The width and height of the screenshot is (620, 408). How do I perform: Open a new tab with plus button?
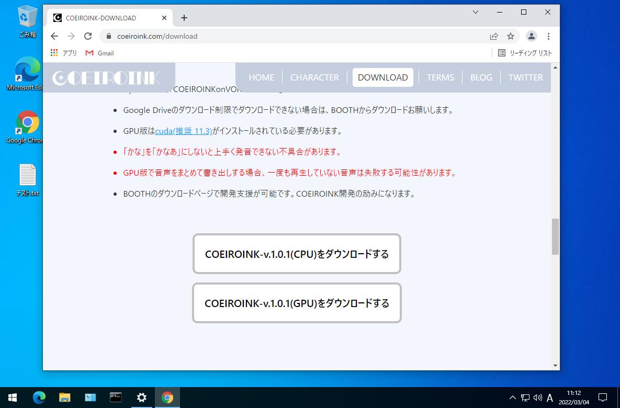(184, 18)
